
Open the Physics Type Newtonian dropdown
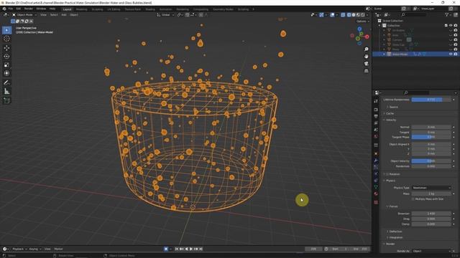pos(431,188)
